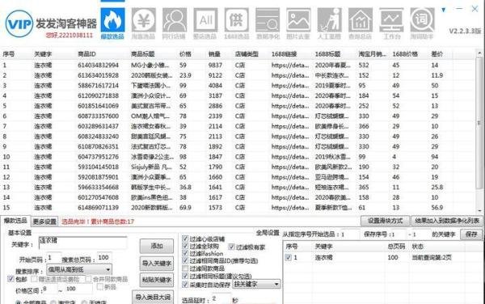Open the auto-save mode dropdown next to 采集时自动保存
The width and height of the screenshot is (485, 304).
point(256,284)
